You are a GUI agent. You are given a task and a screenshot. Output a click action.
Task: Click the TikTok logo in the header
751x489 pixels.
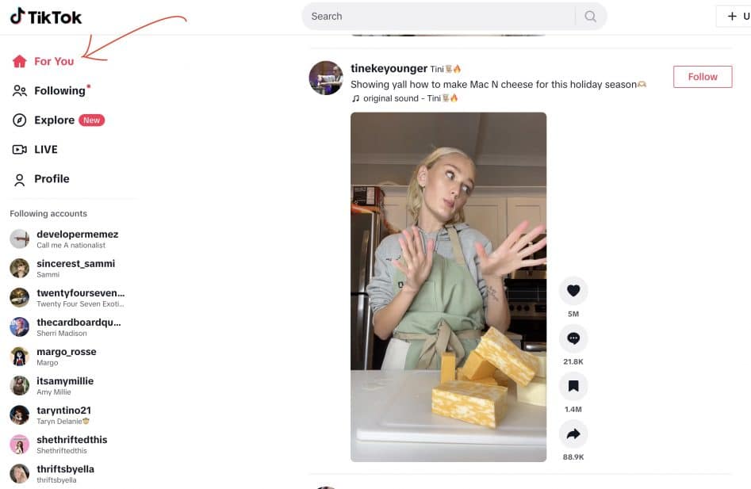[x=44, y=16]
